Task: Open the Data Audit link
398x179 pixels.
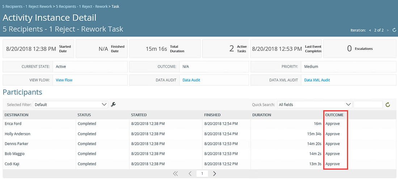Action: (191, 80)
